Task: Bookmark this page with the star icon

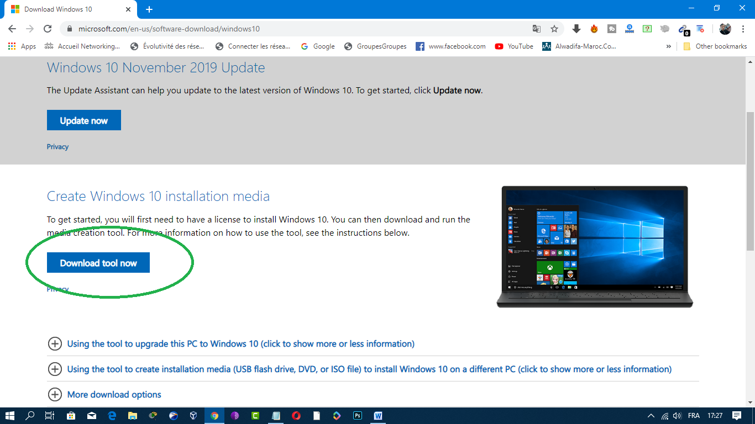Action: (554, 29)
